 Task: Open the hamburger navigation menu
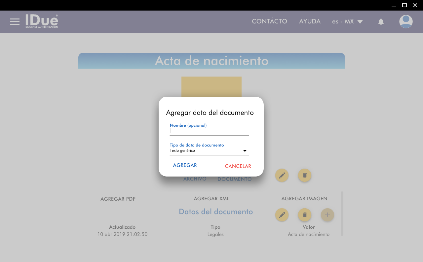click(x=15, y=22)
